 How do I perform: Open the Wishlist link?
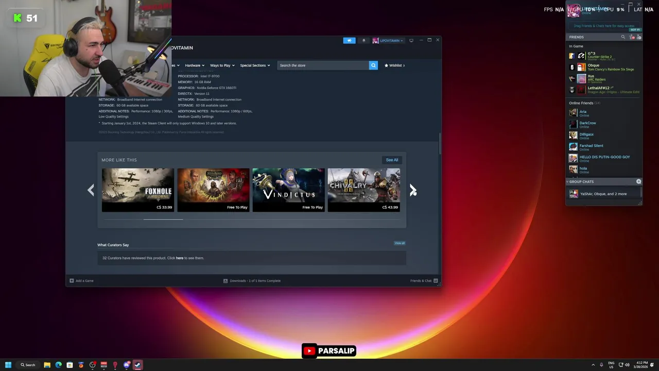394,65
